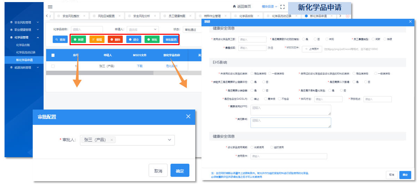Click the 返回首页 home icon link
The image size is (420, 185).
point(242,7)
